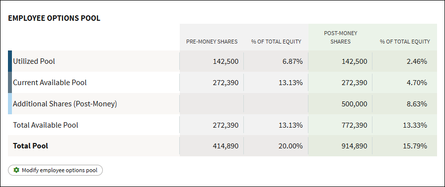Click the Current Available Pool gray swatch

click(10, 82)
